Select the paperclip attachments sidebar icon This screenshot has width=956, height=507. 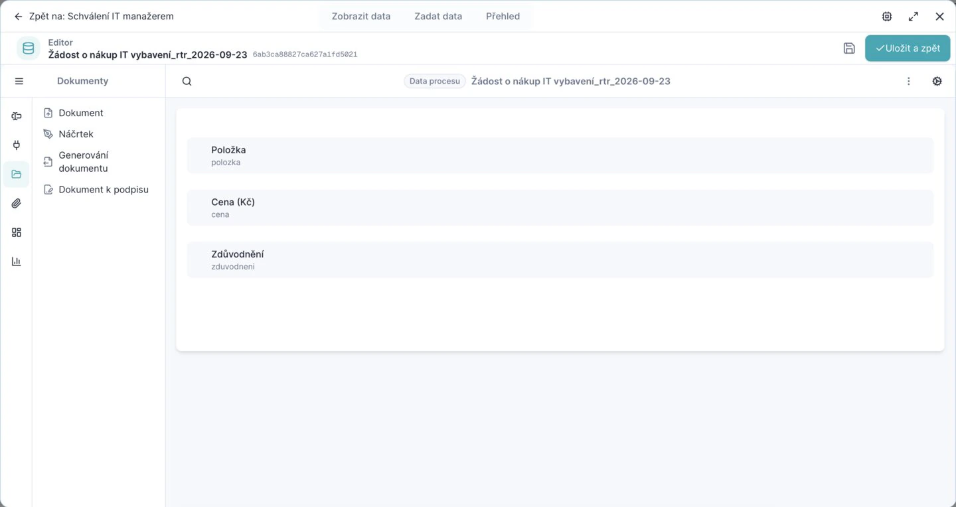pos(17,203)
